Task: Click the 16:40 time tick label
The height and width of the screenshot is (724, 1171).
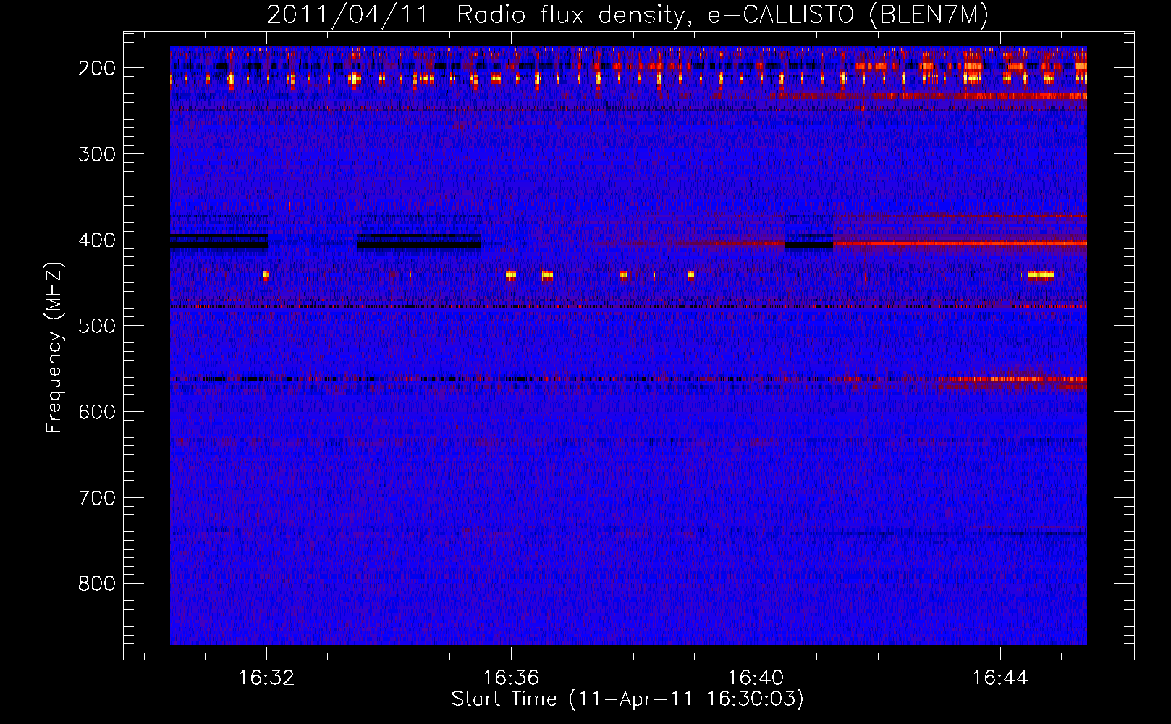Action: coord(756,678)
